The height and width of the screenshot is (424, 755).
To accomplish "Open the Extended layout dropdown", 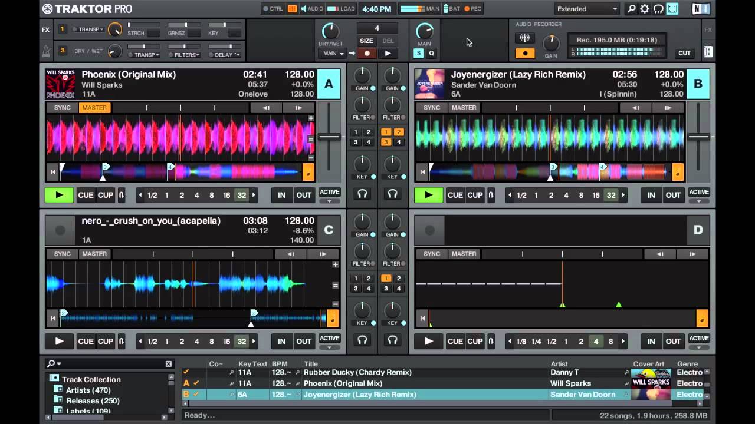I will coord(587,9).
